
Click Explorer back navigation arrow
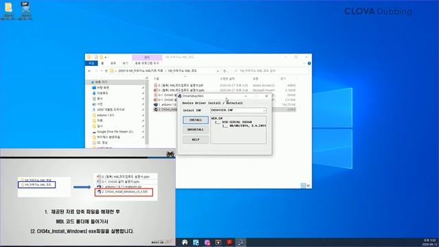coord(89,71)
